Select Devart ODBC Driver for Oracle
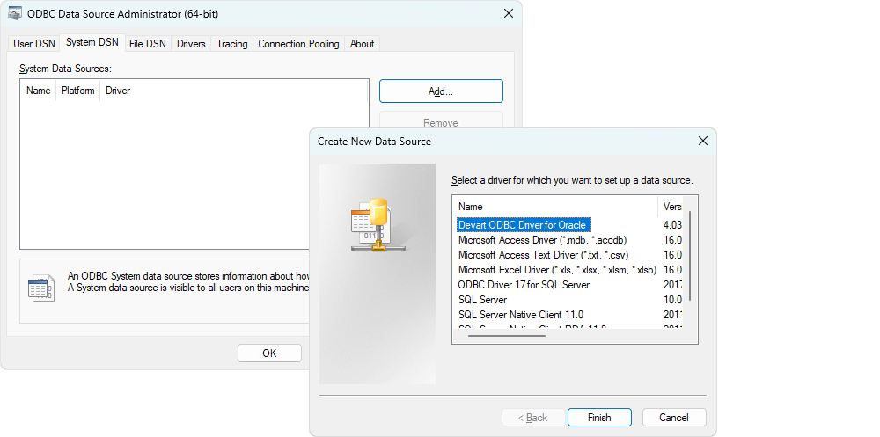880x437 pixels. (x=522, y=225)
